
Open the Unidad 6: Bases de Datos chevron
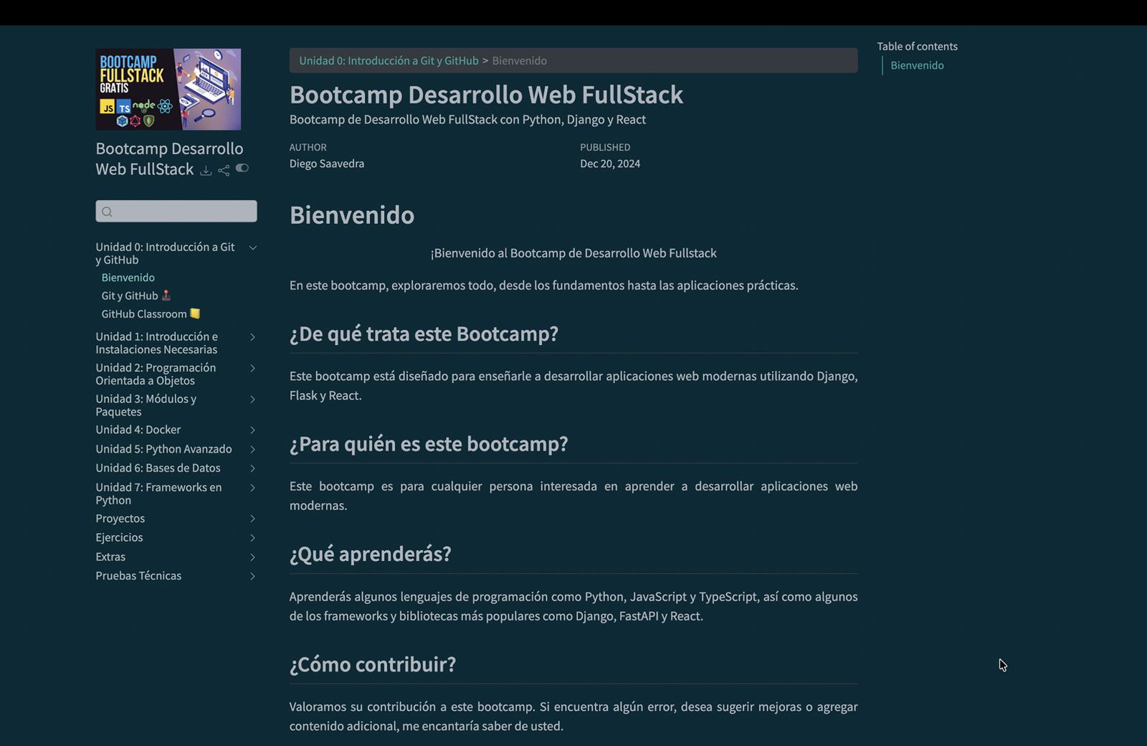pyautogui.click(x=252, y=468)
